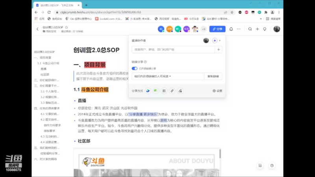Click the plus create-new icon in document header
The image size is (315, 177).
[x=258, y=29]
